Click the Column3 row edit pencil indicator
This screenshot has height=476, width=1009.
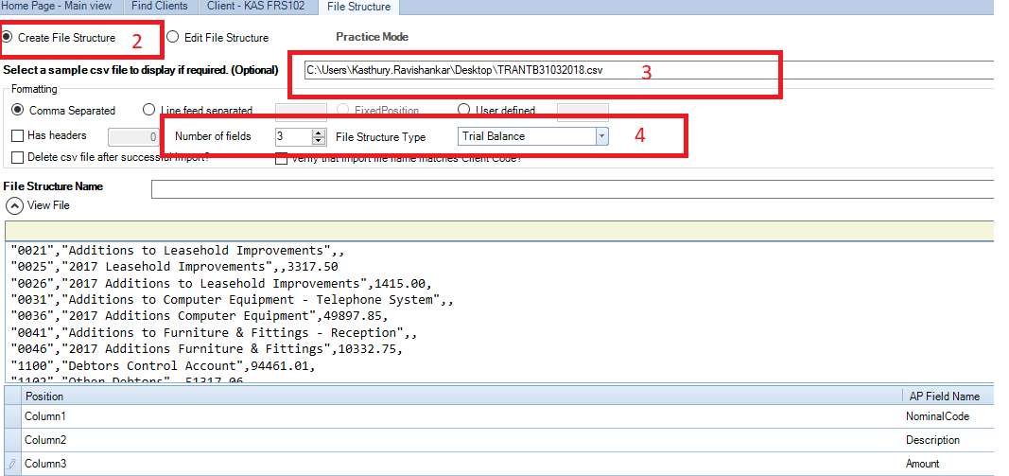(x=12, y=464)
